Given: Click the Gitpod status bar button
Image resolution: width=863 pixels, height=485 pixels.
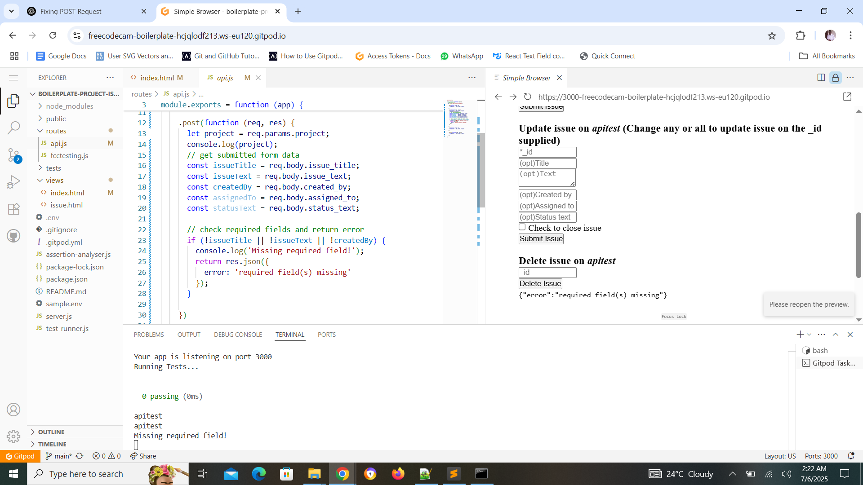Looking at the screenshot, I should click(20, 456).
